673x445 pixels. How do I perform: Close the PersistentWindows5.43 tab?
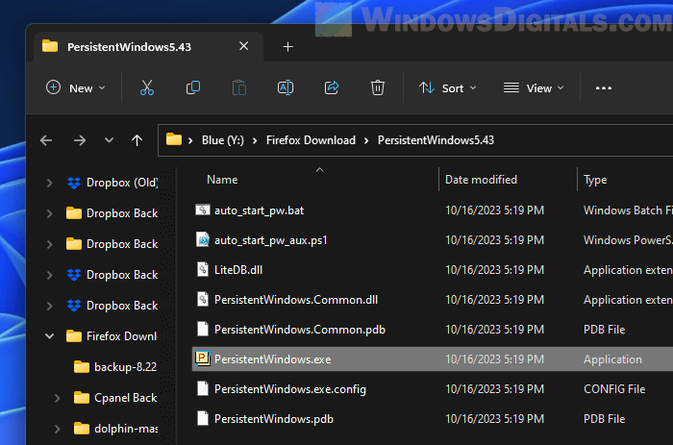[244, 46]
